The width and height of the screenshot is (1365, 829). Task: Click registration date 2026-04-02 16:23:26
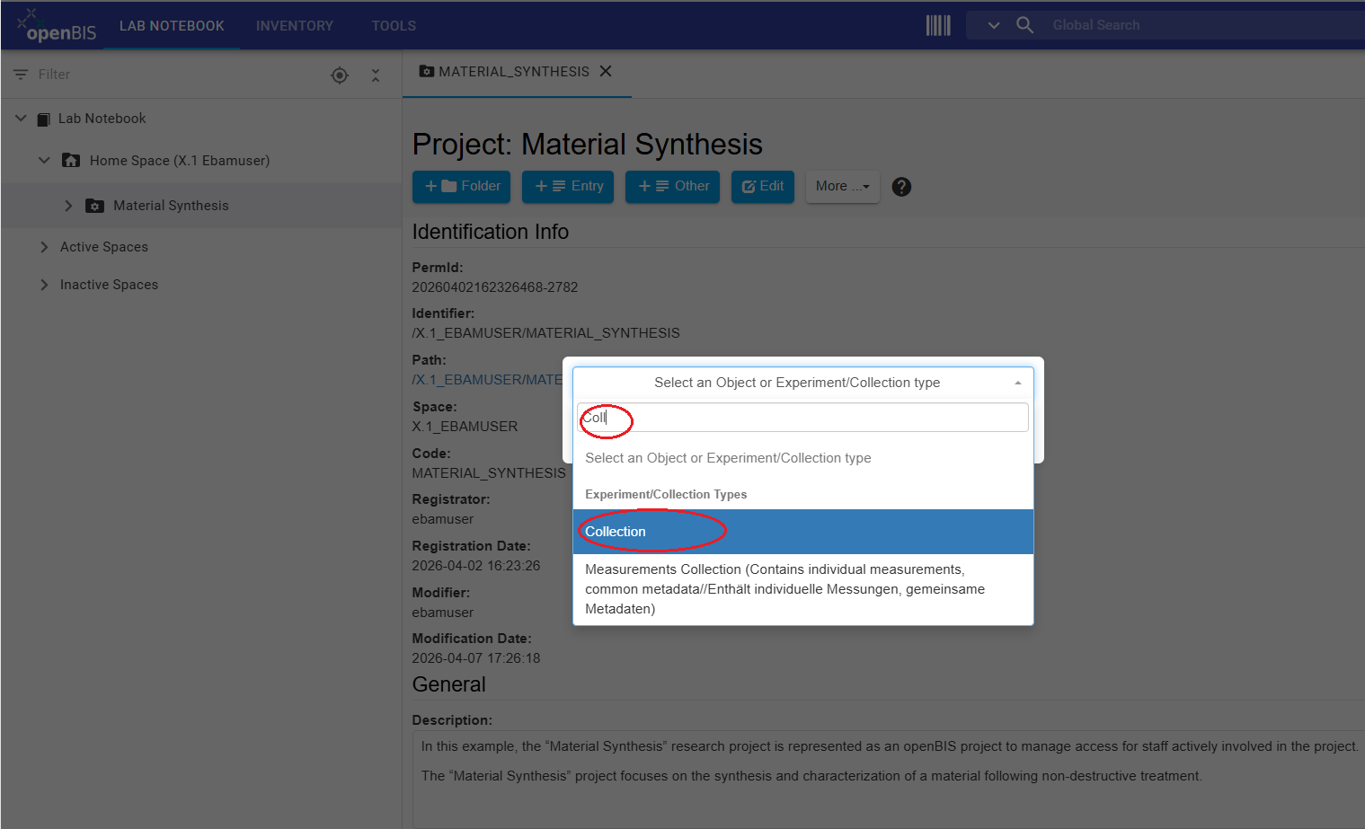click(x=476, y=566)
